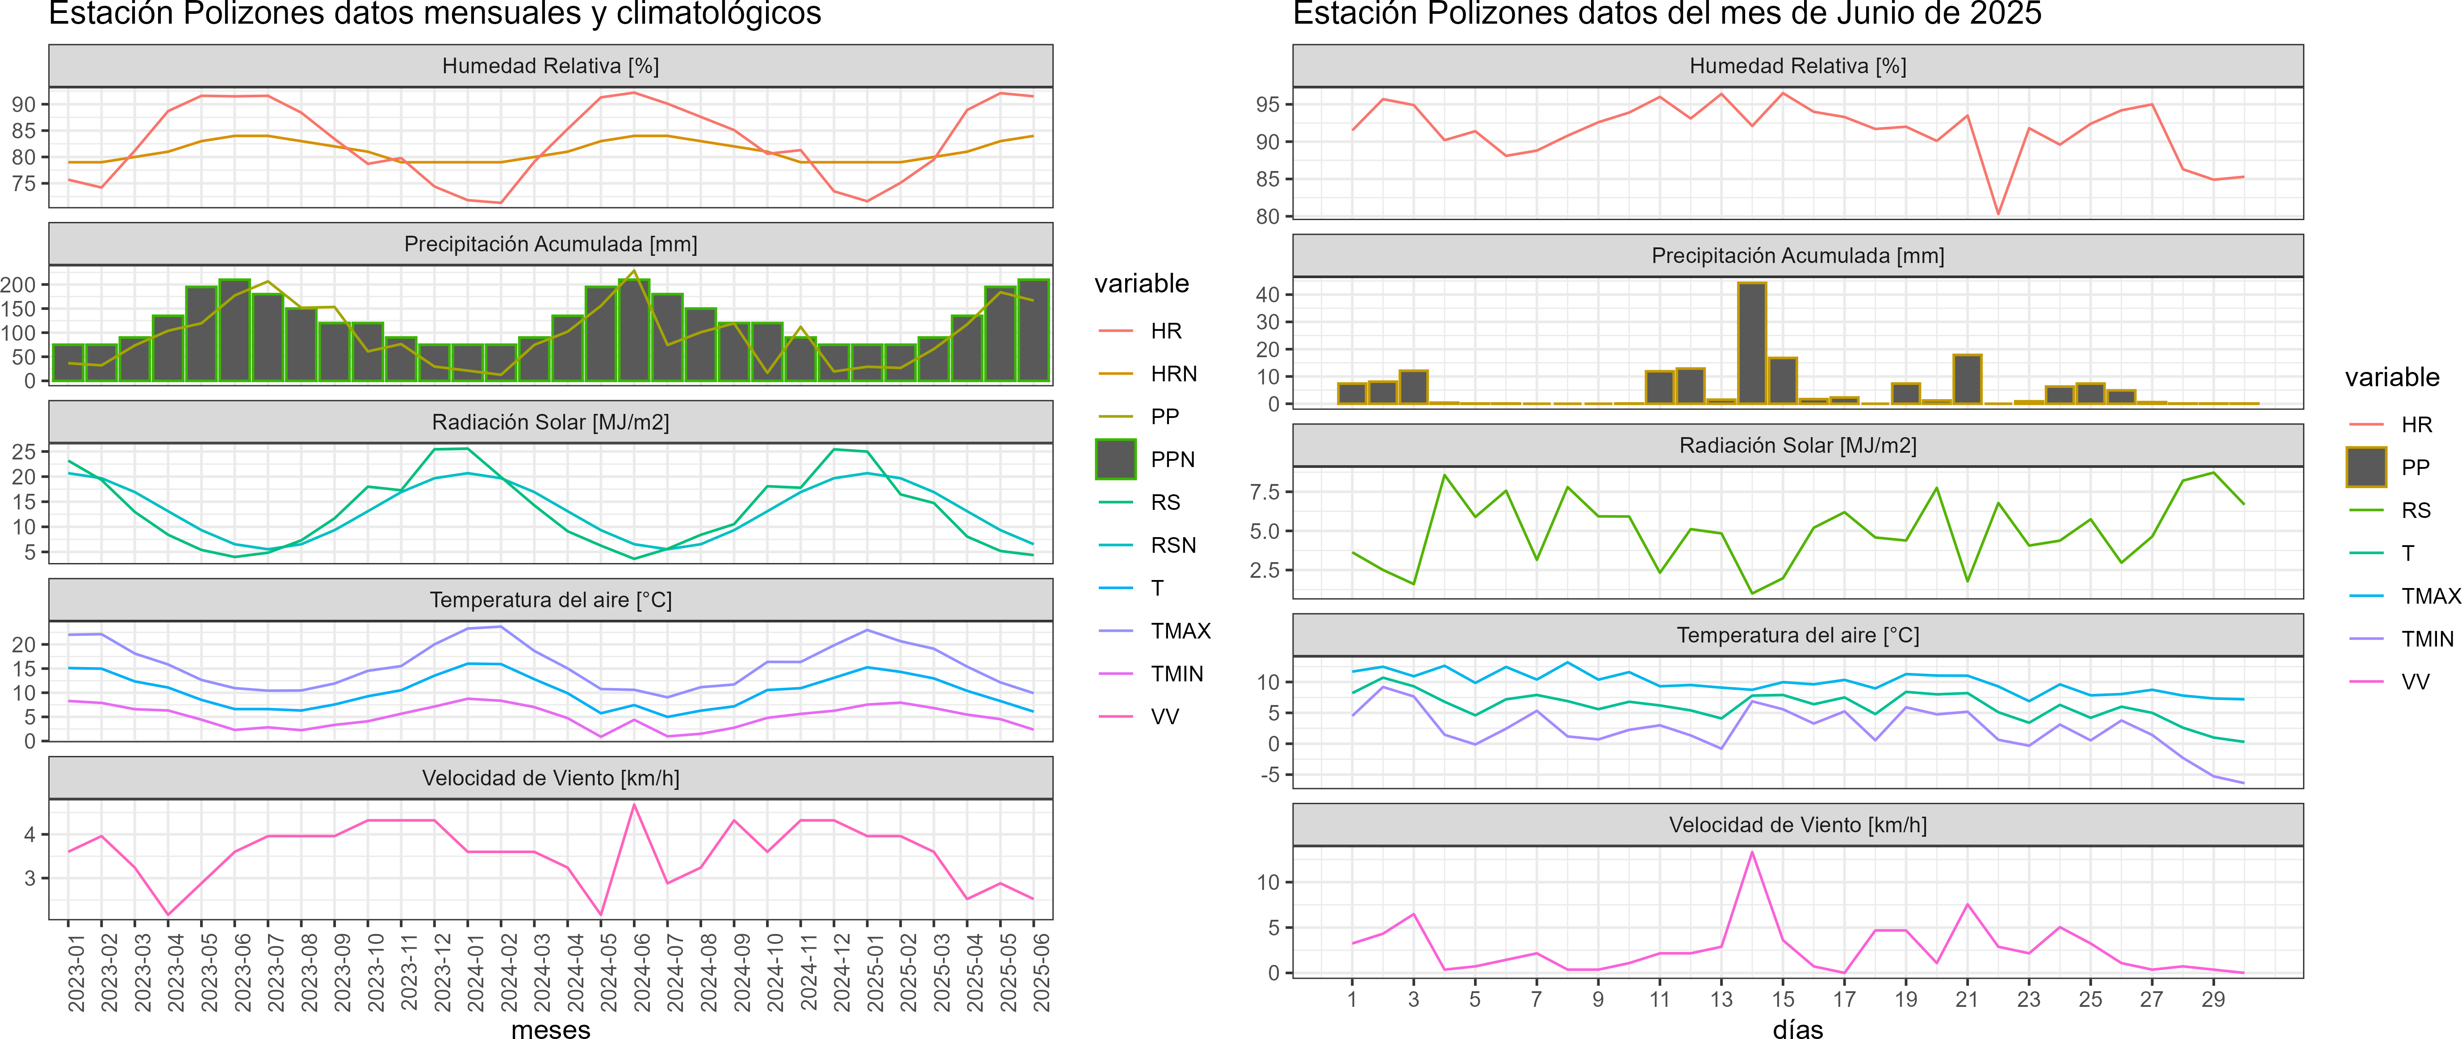
Task: Select the HRN label in the monthly legend
Action: [1174, 373]
